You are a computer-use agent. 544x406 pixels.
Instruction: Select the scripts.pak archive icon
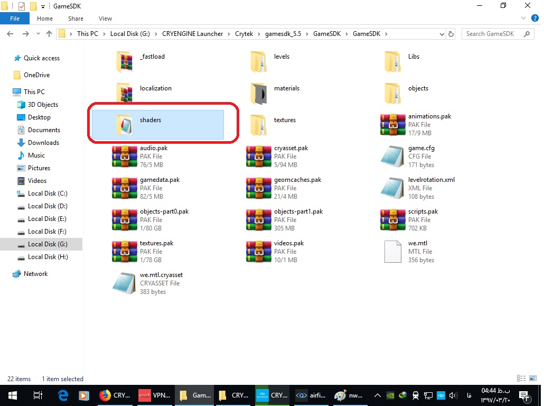(x=393, y=220)
